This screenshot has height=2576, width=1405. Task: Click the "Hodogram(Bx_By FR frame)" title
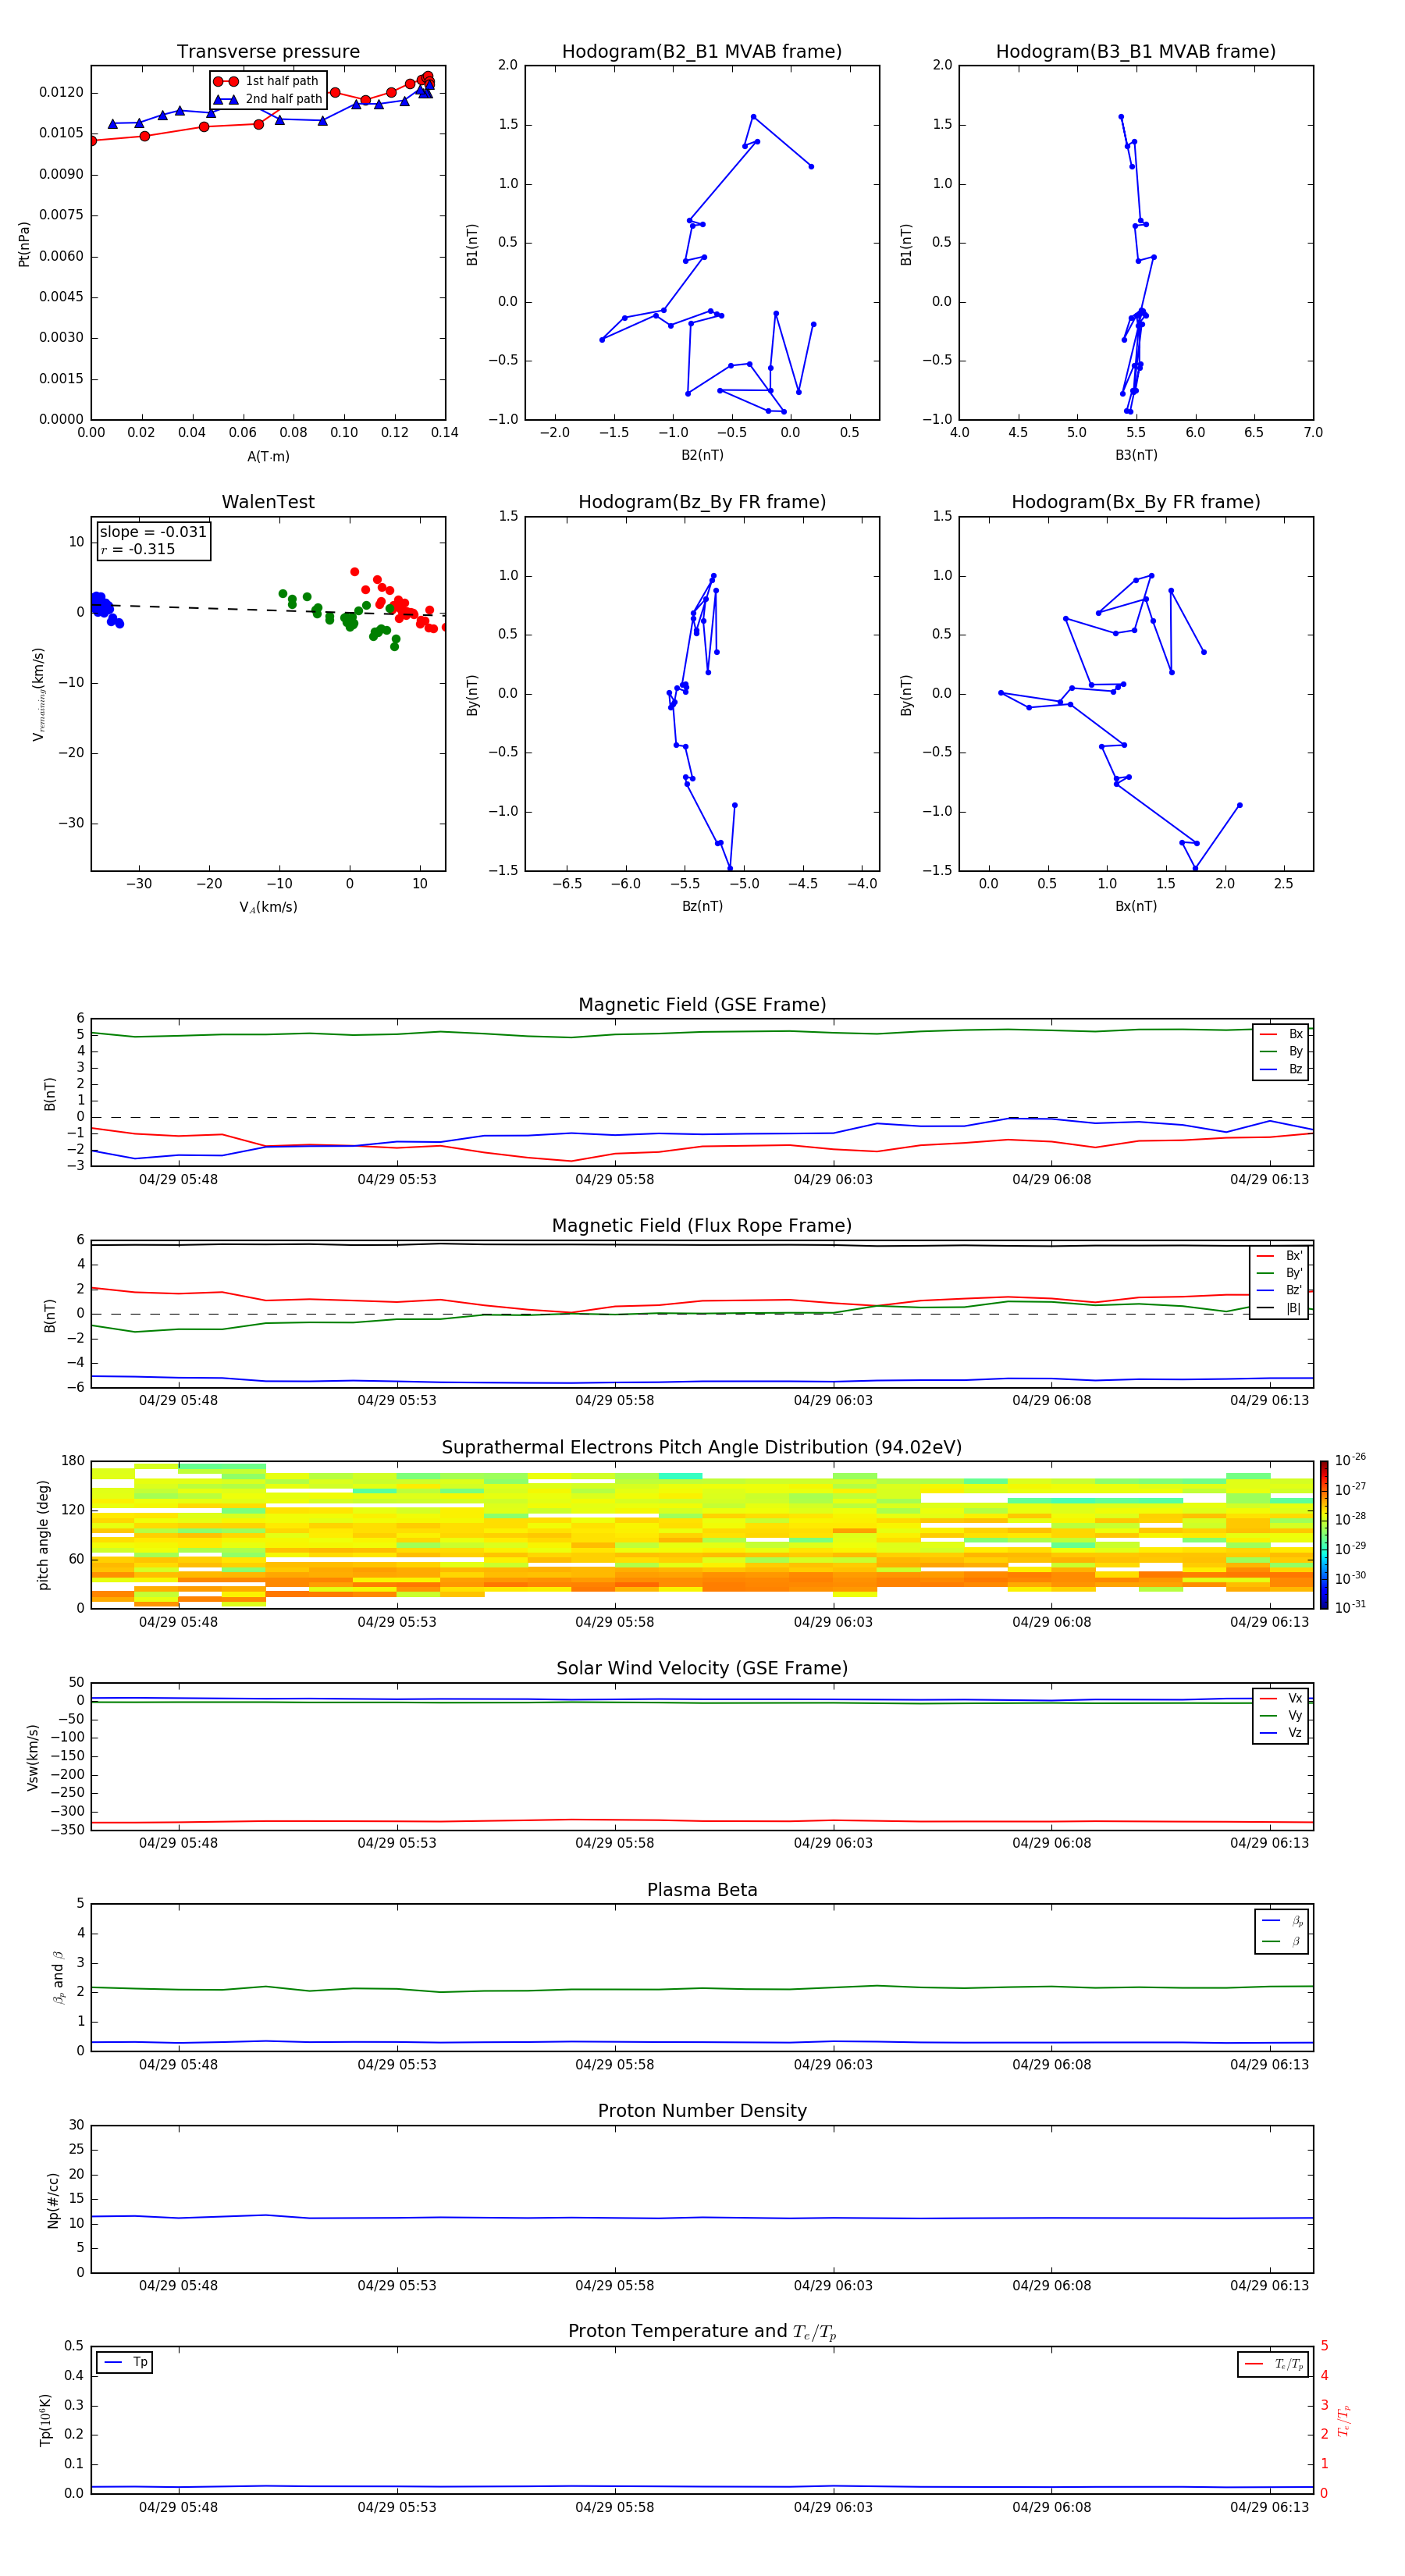point(1136,502)
